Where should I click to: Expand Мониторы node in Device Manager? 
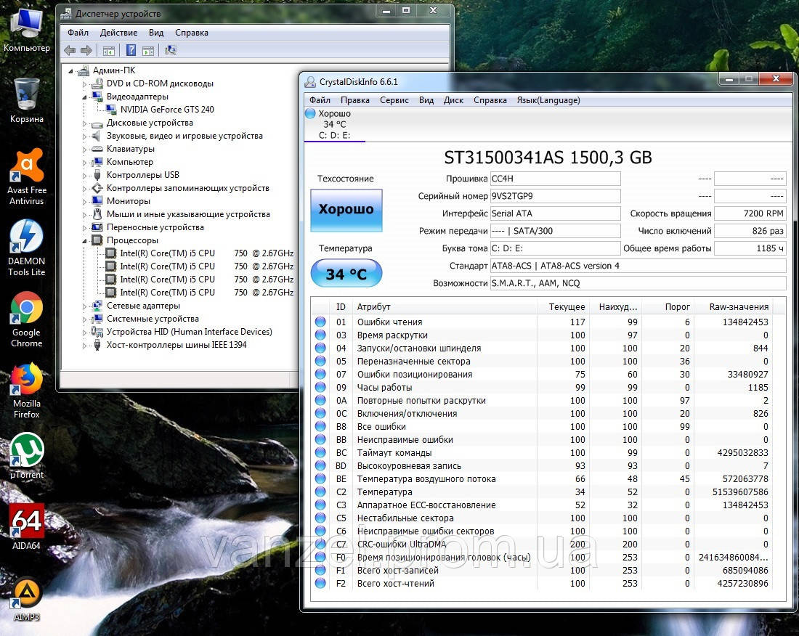[x=84, y=201]
